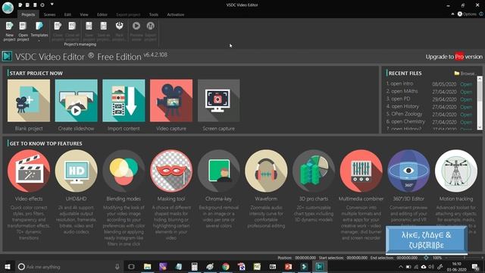The height and width of the screenshot is (273, 485).
Task: Expand the quick access toolbar arrow
Action: pos(52,5)
